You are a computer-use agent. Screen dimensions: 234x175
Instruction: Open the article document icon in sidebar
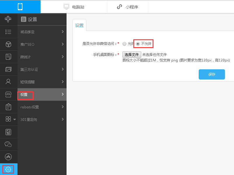pyautogui.click(x=8, y=57)
